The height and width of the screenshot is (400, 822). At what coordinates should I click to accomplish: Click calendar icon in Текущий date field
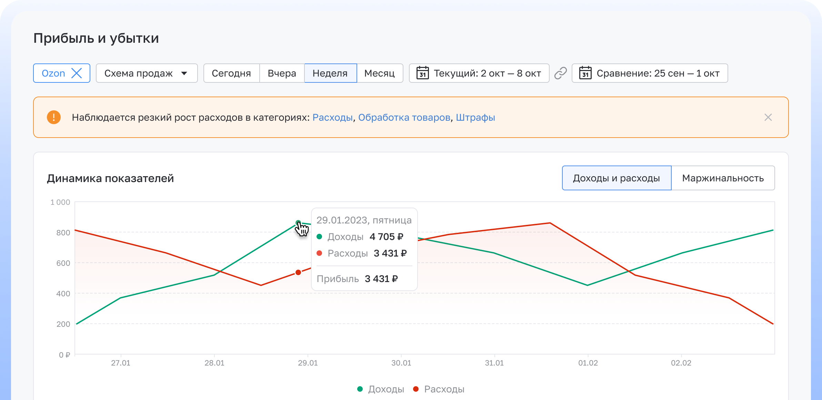tap(422, 73)
